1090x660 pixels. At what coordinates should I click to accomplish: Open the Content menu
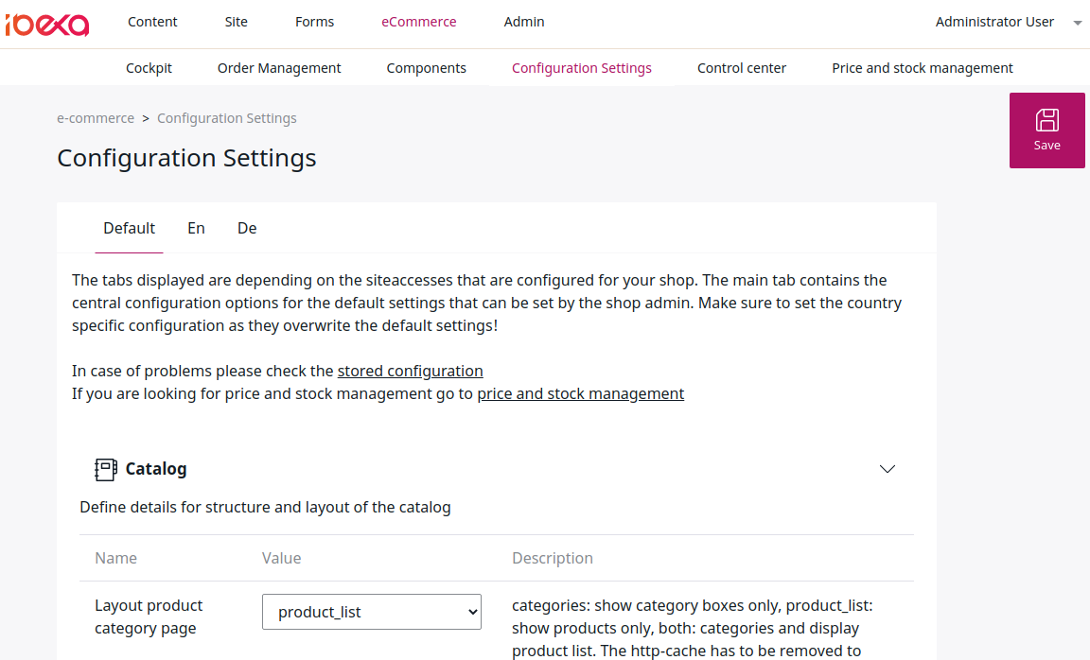(x=152, y=22)
